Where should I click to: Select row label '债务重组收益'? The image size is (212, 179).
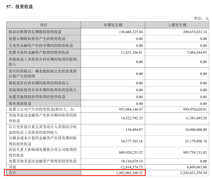(x=20, y=104)
